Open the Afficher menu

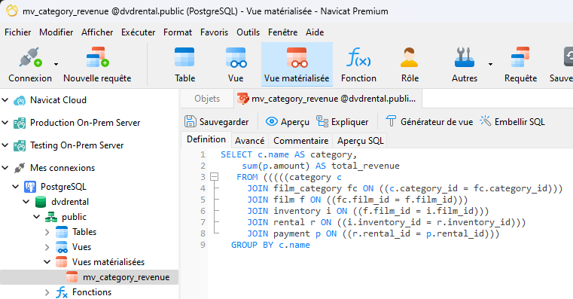(x=97, y=32)
